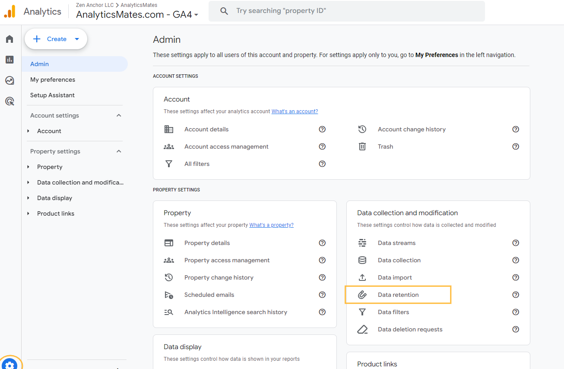Show help for Trash
Viewport: 564px width, 369px height.
[x=516, y=146]
